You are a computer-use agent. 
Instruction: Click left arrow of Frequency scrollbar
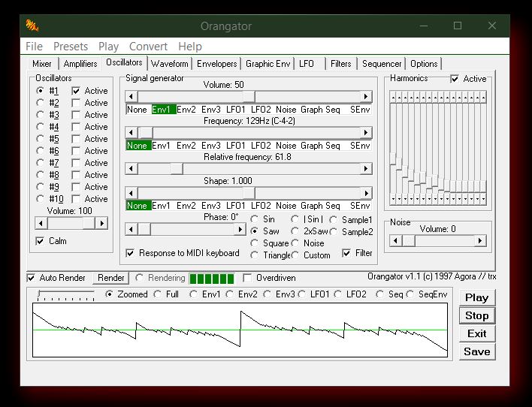point(131,133)
